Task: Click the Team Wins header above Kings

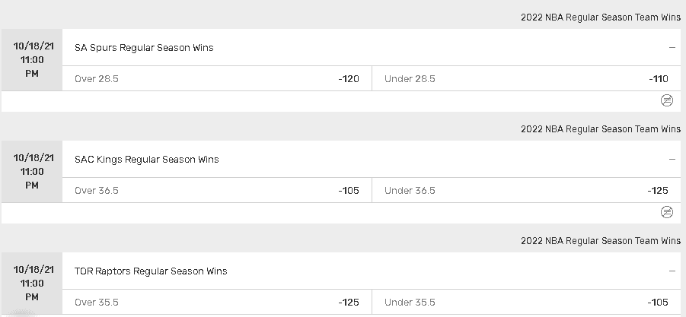Action: [x=601, y=129]
